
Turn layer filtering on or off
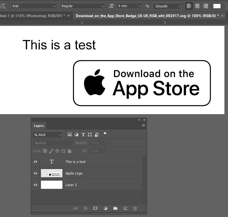click(x=105, y=135)
